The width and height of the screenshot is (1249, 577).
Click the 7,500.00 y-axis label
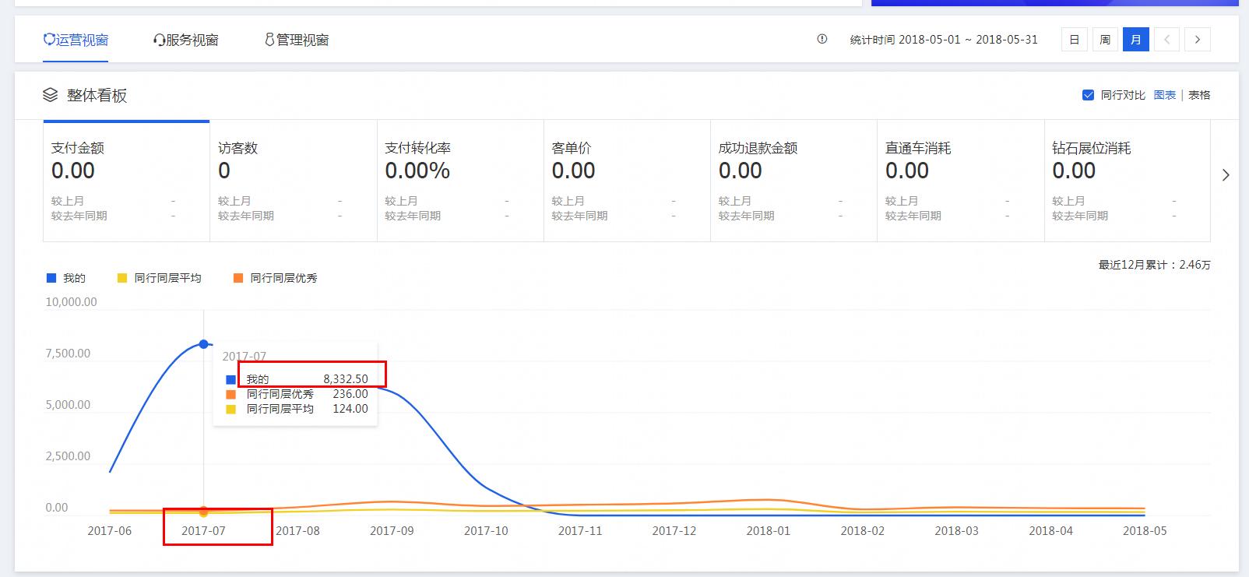point(69,354)
